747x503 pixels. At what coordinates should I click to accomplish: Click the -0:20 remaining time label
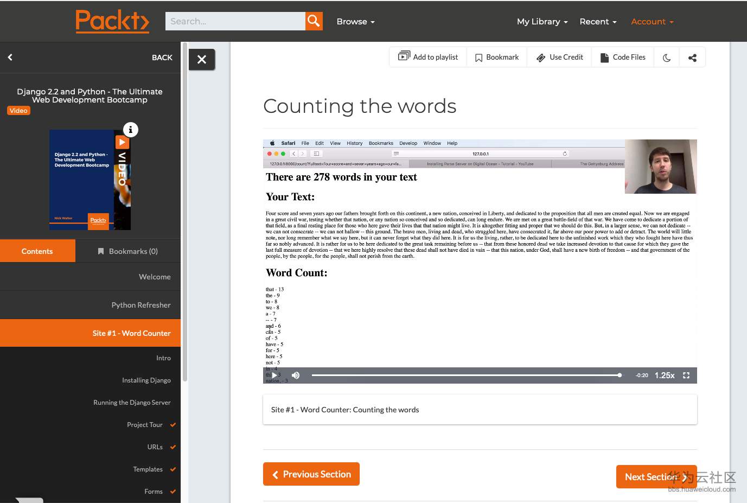coord(642,375)
